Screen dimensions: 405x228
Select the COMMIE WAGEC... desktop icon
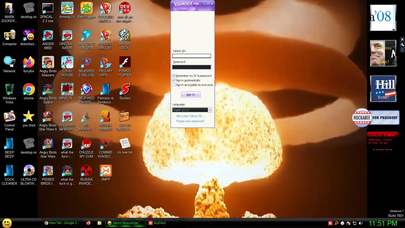tap(106, 148)
